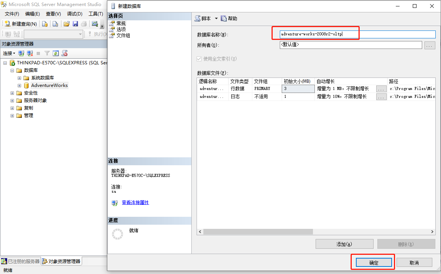Select the THINKPAD-E570C-\SQLEXPRESS server tree item

tap(62, 63)
